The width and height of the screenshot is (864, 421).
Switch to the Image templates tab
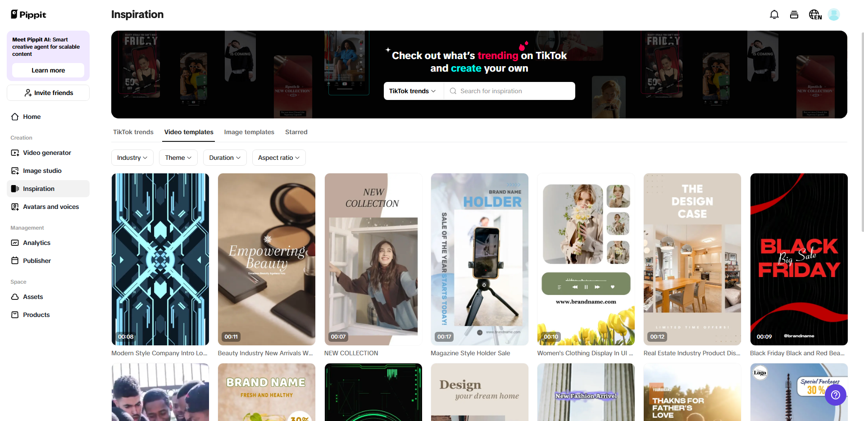(x=249, y=132)
